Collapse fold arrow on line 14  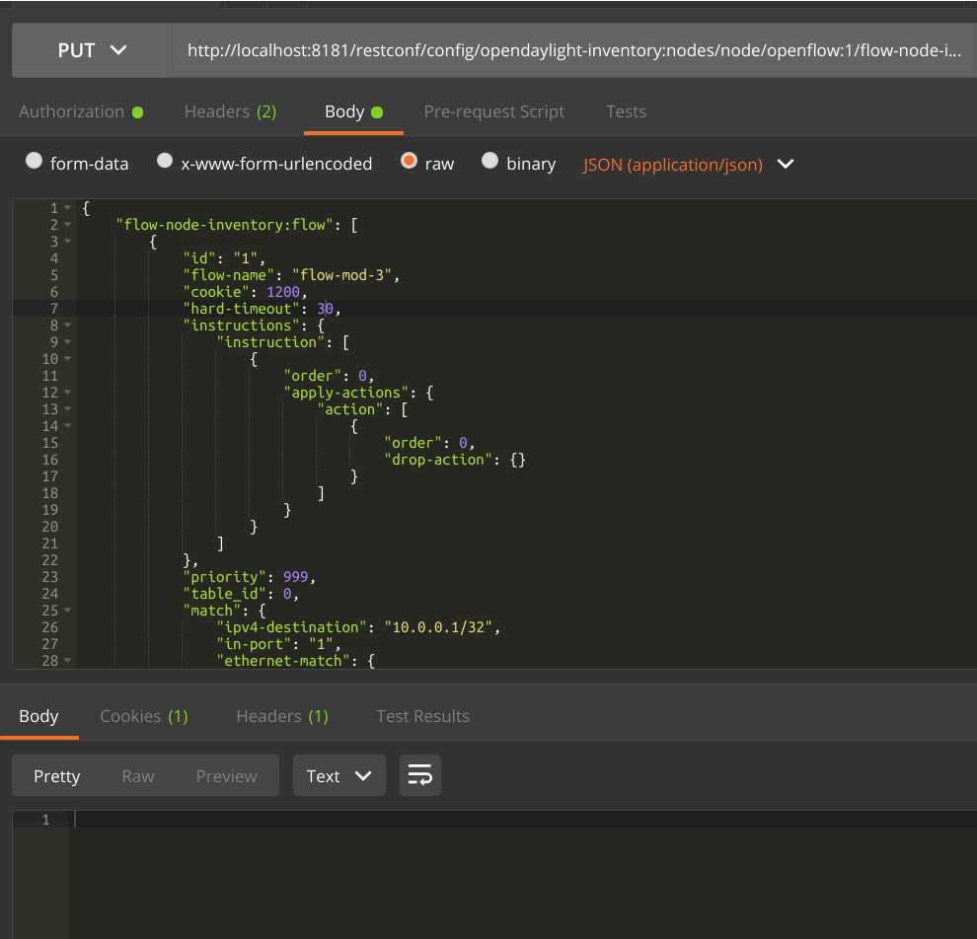[67, 426]
